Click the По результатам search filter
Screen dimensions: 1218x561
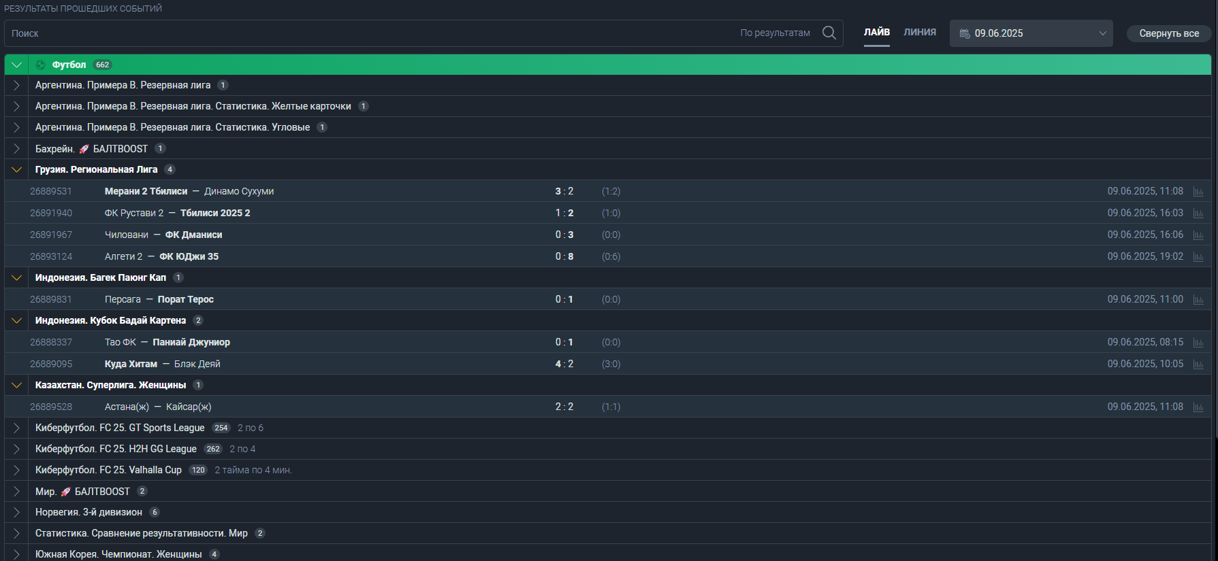point(775,33)
